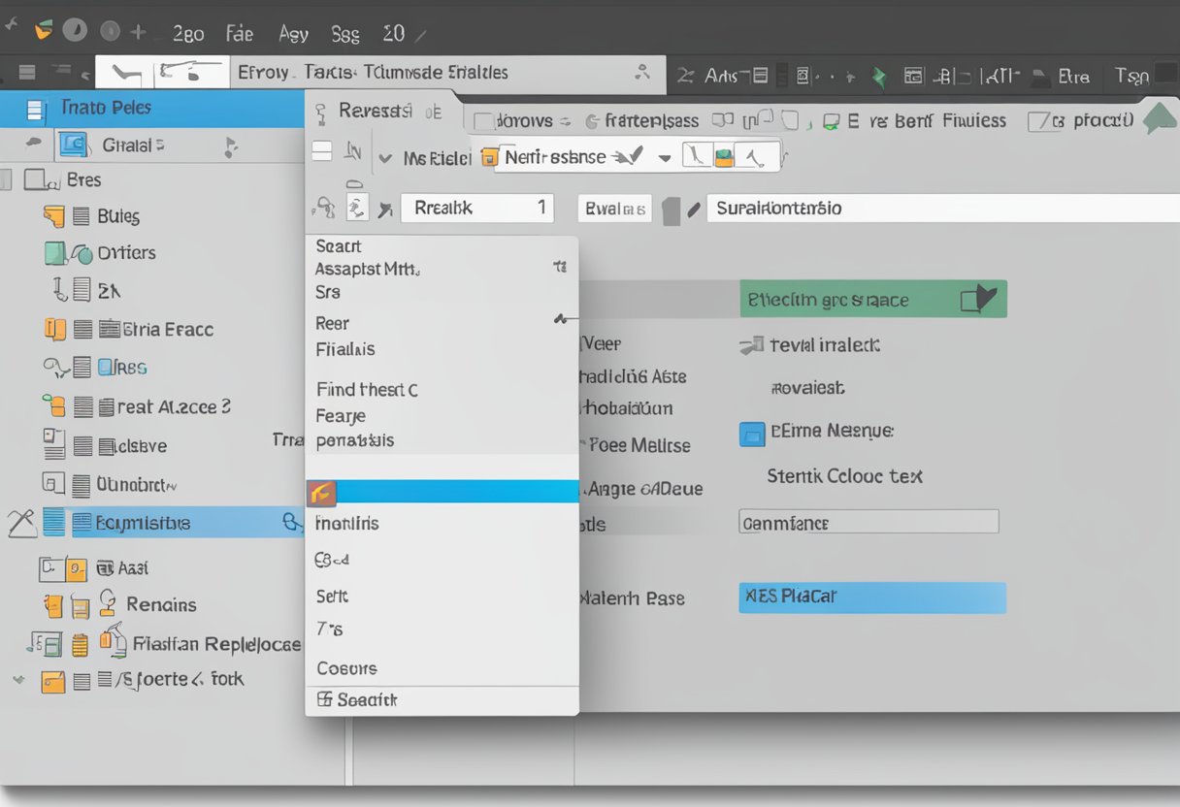Click the blue folder icon next to 'Gilalai'

tap(72, 145)
